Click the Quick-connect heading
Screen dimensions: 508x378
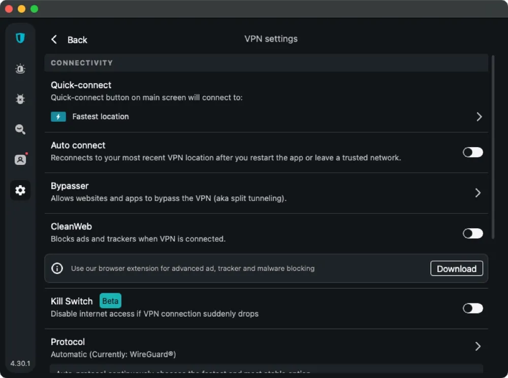point(81,85)
